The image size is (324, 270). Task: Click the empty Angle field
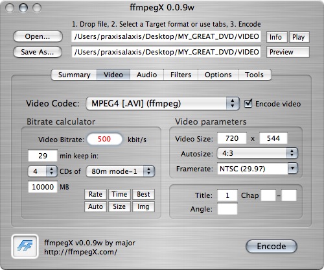[x=227, y=209]
